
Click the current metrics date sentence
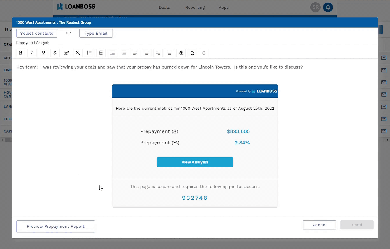pyautogui.click(x=195, y=108)
